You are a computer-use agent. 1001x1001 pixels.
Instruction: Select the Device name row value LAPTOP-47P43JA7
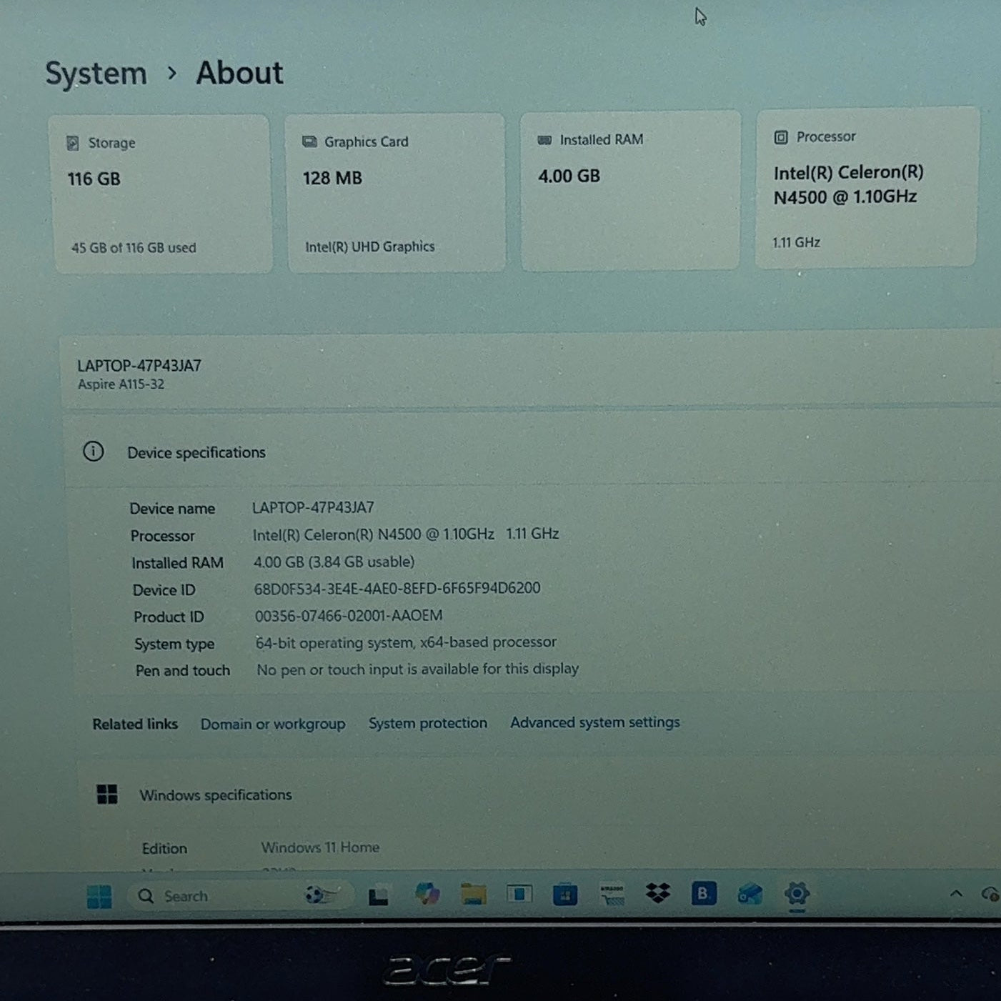313,507
